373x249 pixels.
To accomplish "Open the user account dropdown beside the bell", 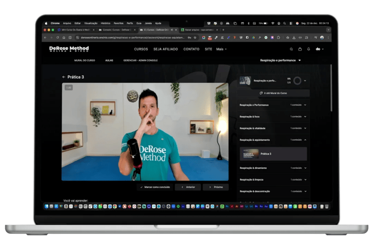I will tap(320, 49).
